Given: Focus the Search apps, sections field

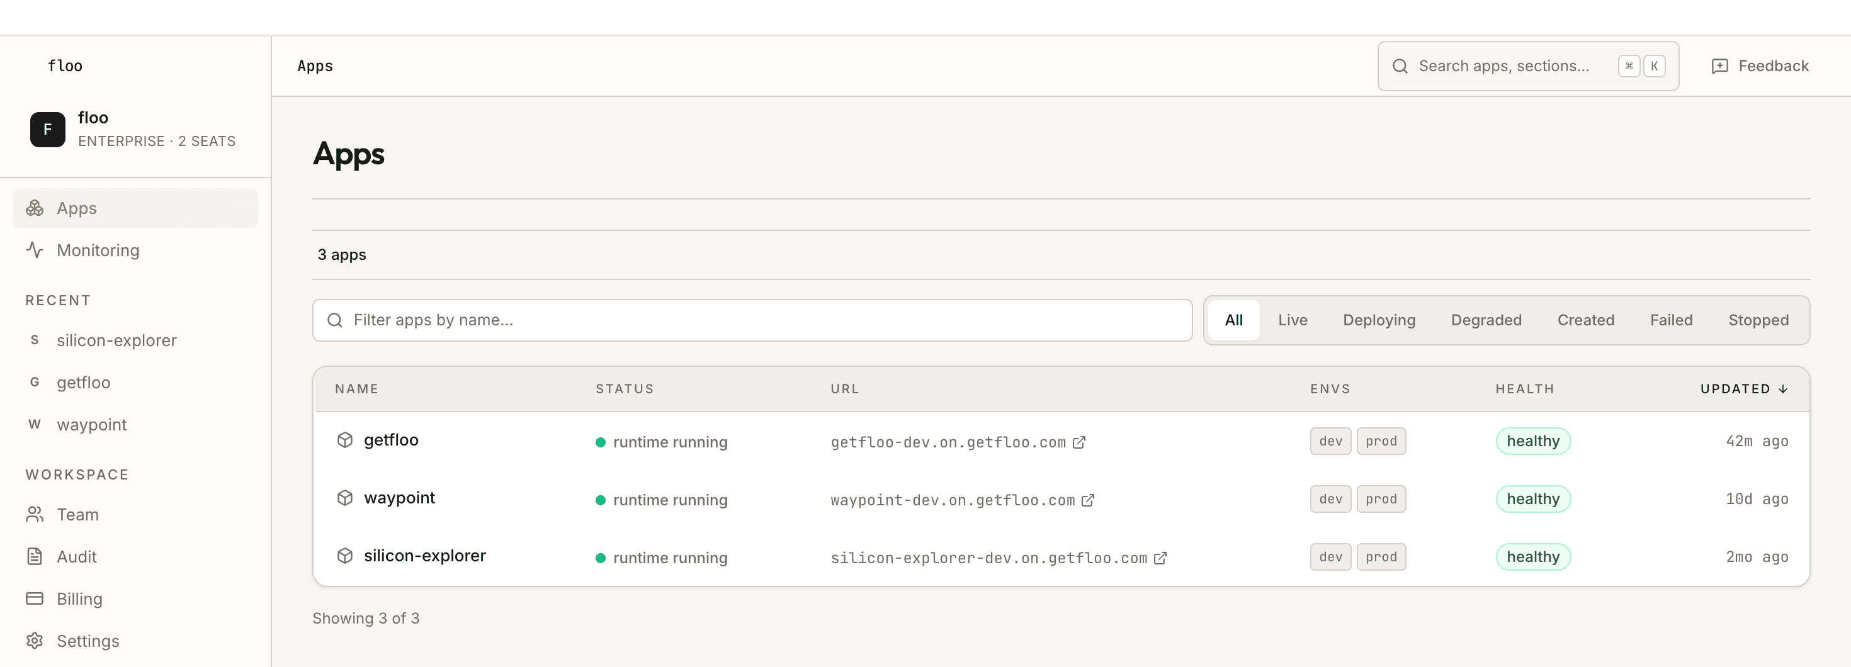Looking at the screenshot, I should pyautogui.click(x=1527, y=66).
